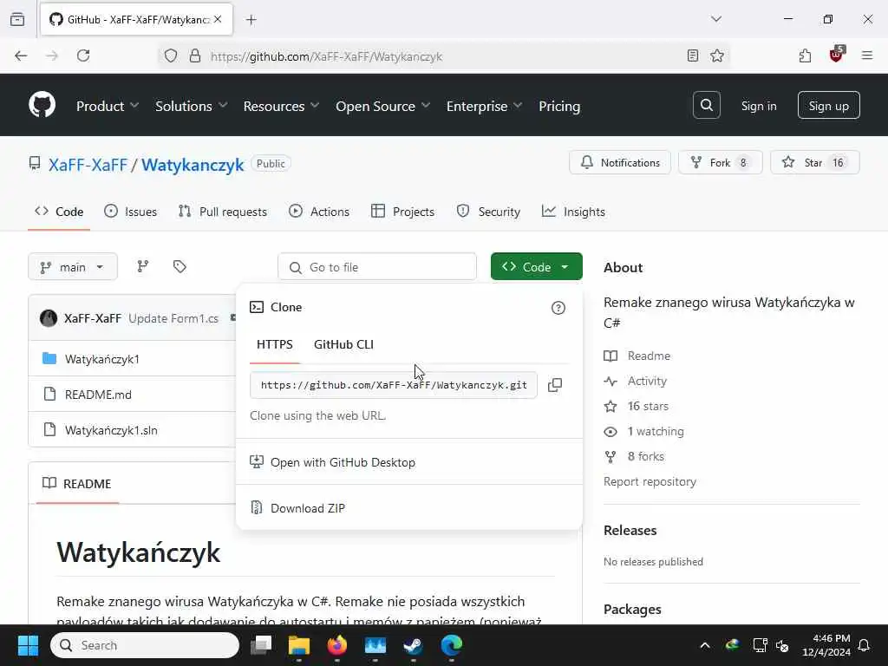Open the Projects tab
The width and height of the screenshot is (888, 666).
pyautogui.click(x=402, y=212)
